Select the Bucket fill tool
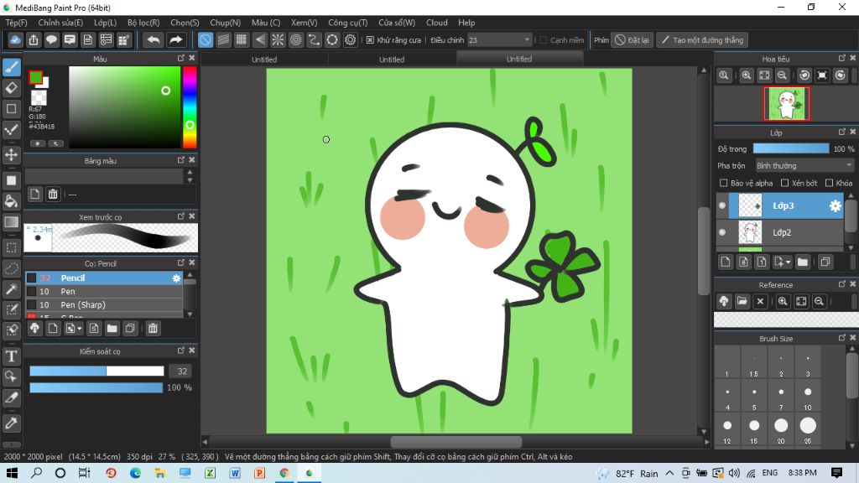Image resolution: width=859 pixels, height=483 pixels. pos(12,201)
